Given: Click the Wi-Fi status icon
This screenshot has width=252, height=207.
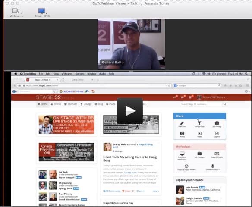Looking at the screenshot, I should click(x=204, y=74).
